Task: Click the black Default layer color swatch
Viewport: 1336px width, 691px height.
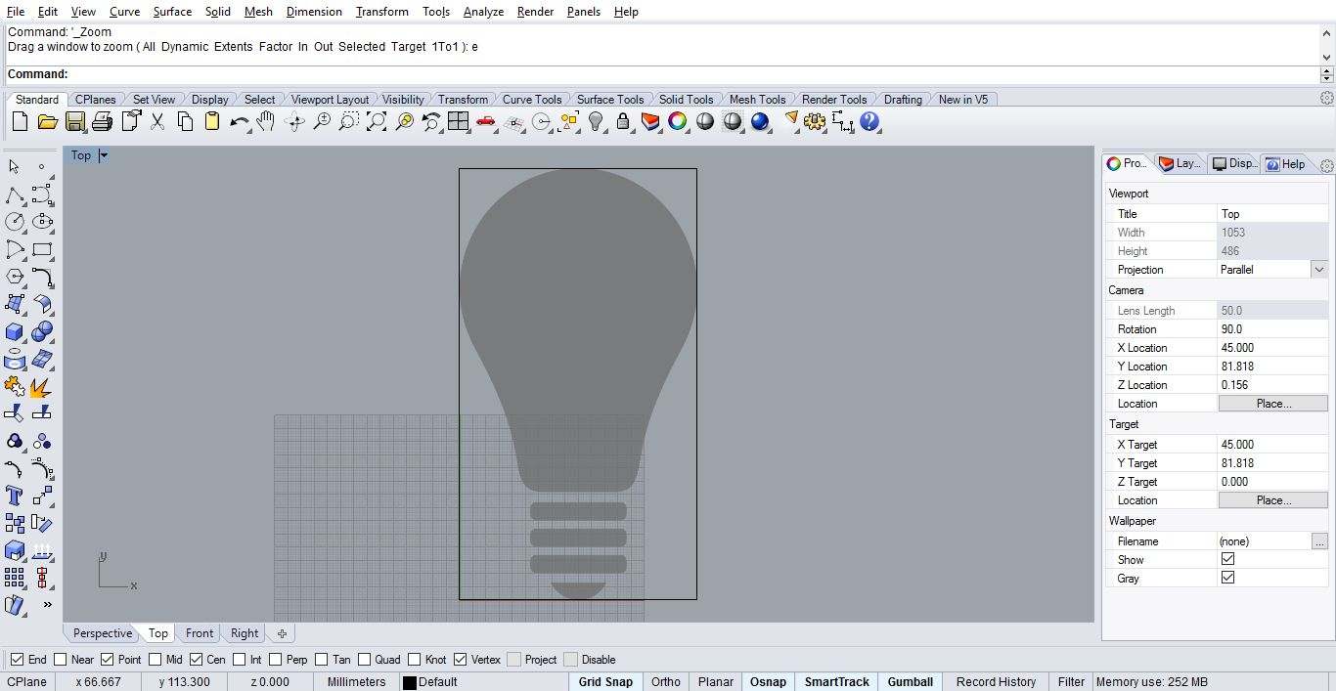Action: point(410,682)
